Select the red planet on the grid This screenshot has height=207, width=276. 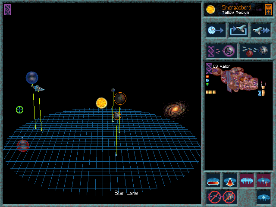pyautogui.click(x=23, y=146)
